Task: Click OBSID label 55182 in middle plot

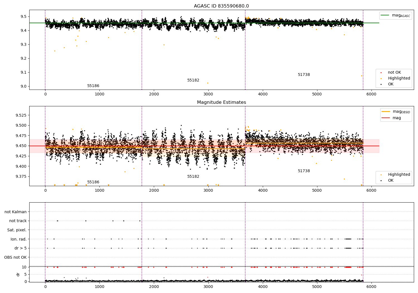Action: pyautogui.click(x=193, y=177)
